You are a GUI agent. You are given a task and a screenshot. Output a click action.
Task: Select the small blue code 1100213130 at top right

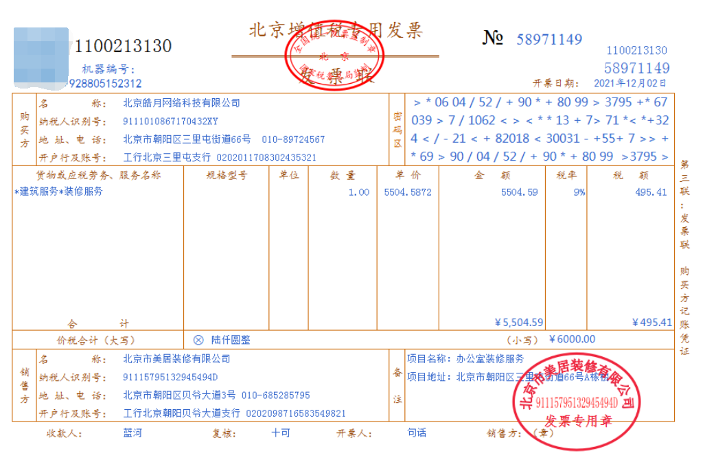coord(636,50)
